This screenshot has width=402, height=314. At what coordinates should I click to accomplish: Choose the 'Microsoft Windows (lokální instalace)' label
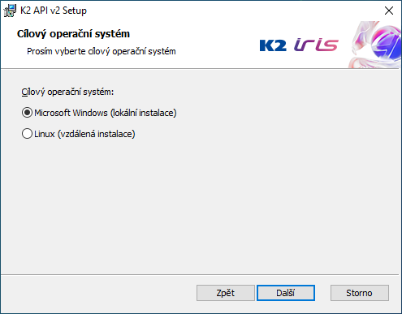[106, 113]
